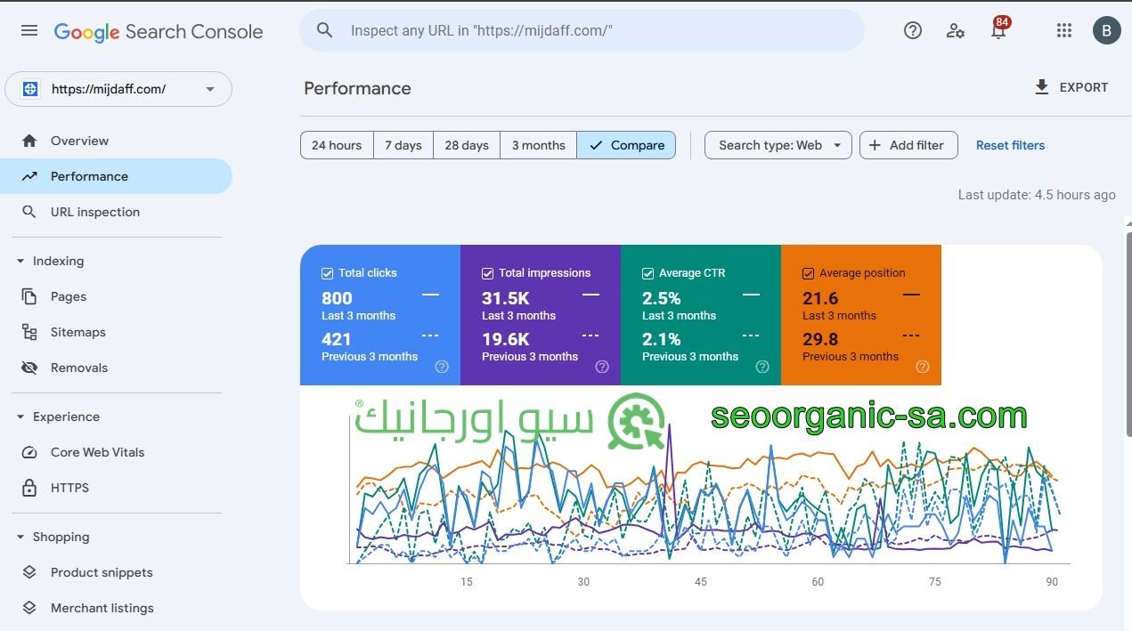Open the Google apps grid

coord(1063,29)
